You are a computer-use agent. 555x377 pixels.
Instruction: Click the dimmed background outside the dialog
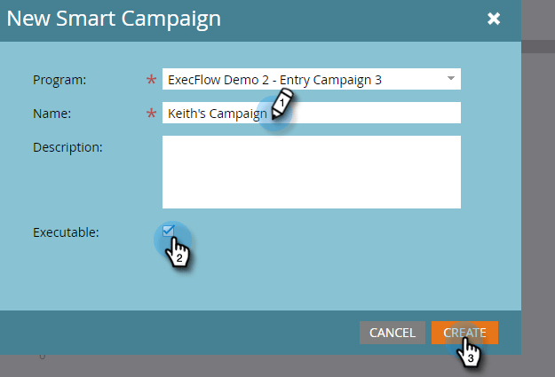(538, 212)
